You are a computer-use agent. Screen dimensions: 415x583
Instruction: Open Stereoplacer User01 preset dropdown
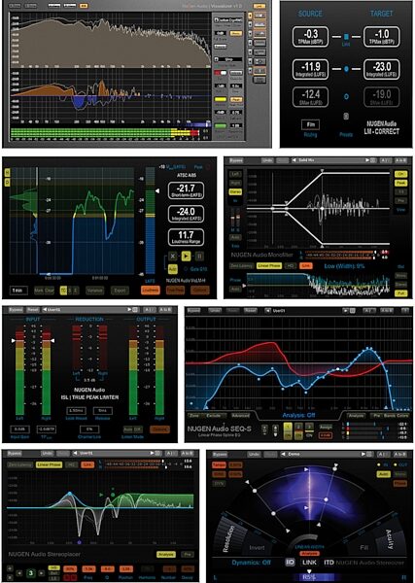114,454
